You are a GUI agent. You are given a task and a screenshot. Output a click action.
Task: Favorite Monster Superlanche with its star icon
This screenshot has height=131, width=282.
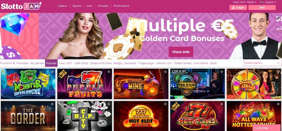click(52, 71)
